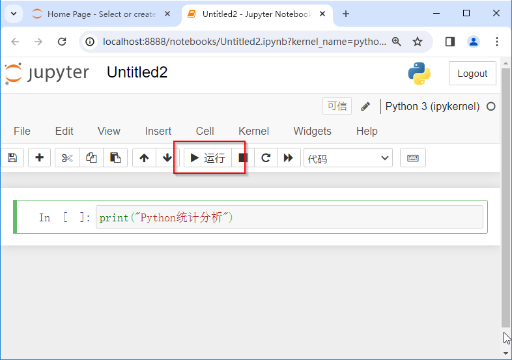Click the scrollbar up arrow
512x360 pixels.
tap(505, 63)
